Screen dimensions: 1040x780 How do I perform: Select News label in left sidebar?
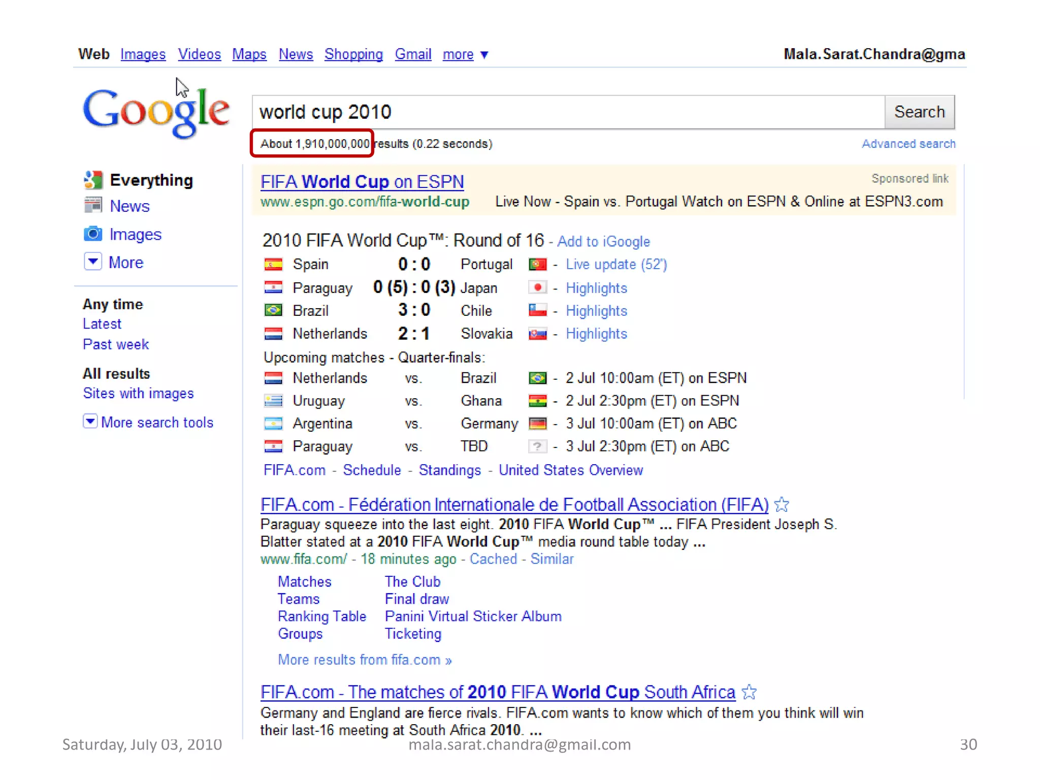[129, 206]
